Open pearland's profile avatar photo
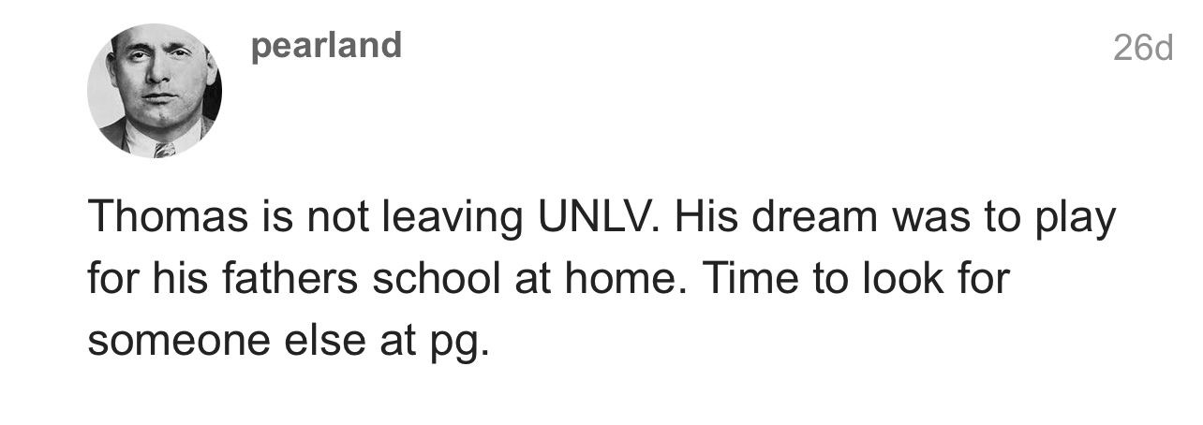Image resolution: width=1203 pixels, height=425 pixels. (155, 91)
